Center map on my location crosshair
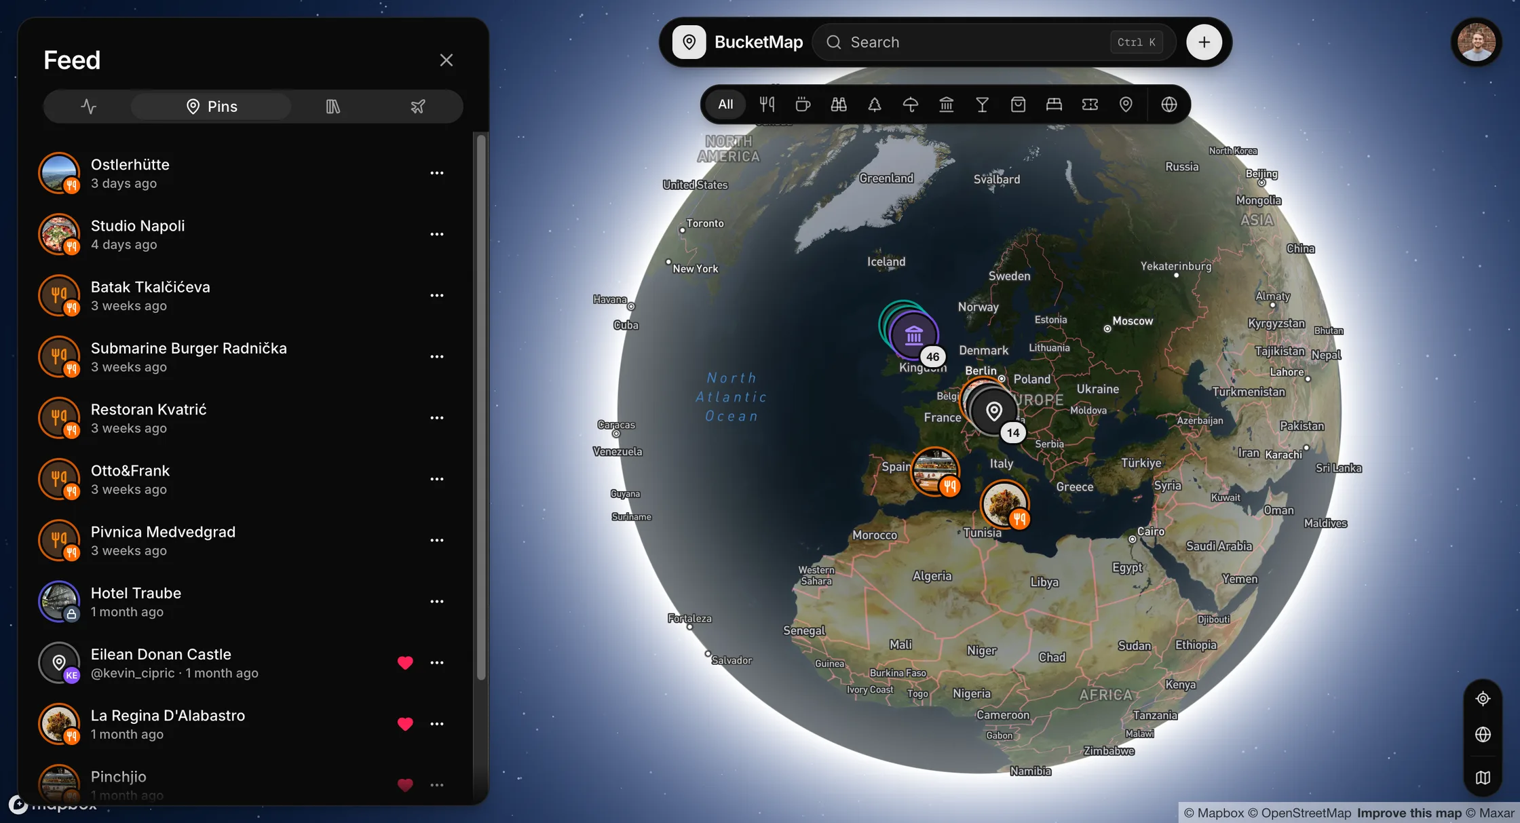The height and width of the screenshot is (823, 1520). 1483,698
